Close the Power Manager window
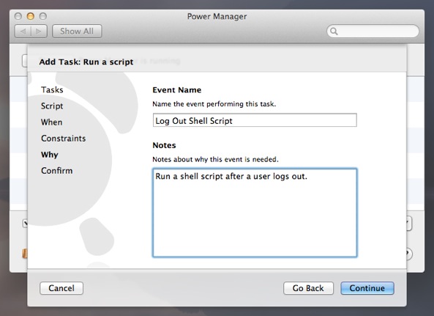The height and width of the screenshot is (316, 434). [x=18, y=16]
